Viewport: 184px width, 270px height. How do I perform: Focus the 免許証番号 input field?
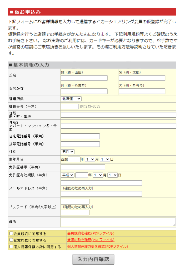83,167
